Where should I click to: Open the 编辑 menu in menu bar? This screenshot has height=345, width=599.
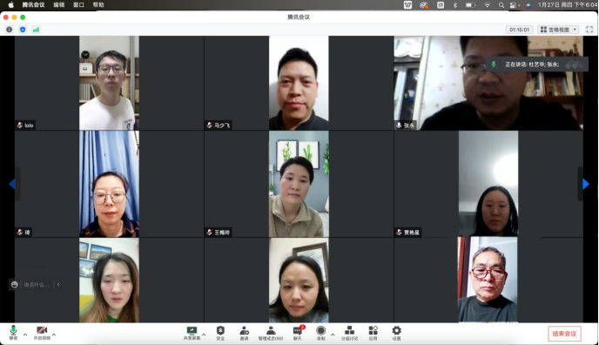(x=59, y=4)
